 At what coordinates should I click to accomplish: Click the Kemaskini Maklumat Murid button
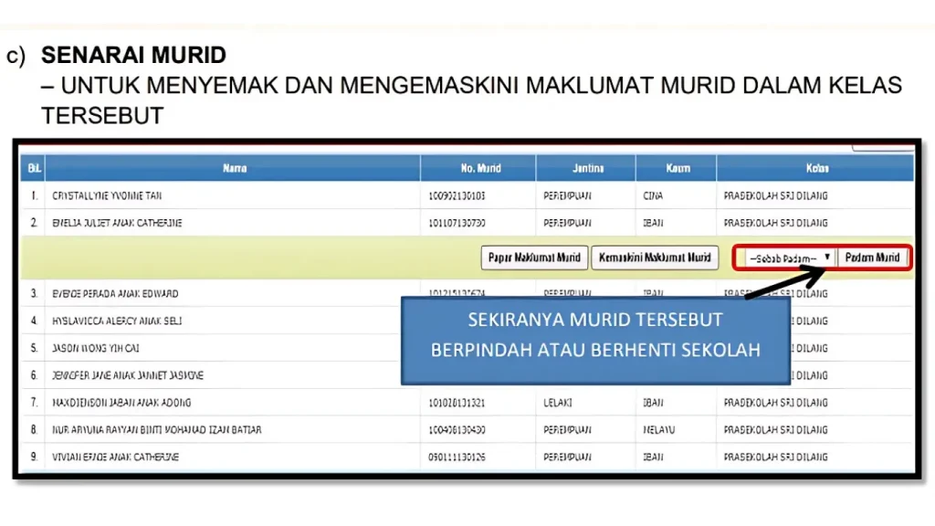pyautogui.click(x=655, y=258)
